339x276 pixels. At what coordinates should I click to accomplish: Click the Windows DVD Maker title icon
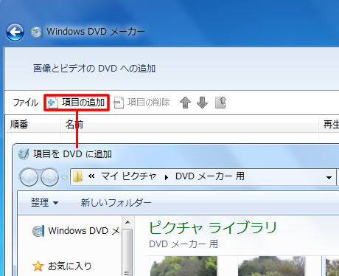tap(36, 32)
